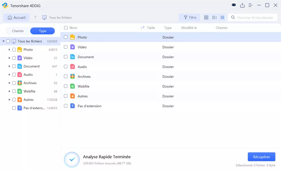Click the sort arrows icon beside Taille
This screenshot has width=281, height=171.
point(143,28)
